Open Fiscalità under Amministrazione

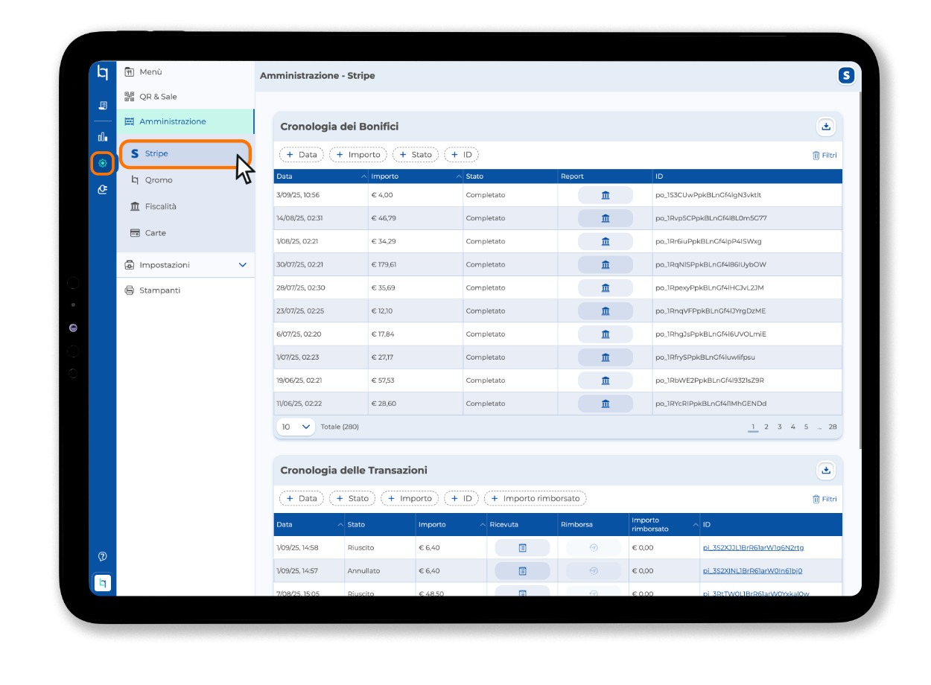(185, 207)
